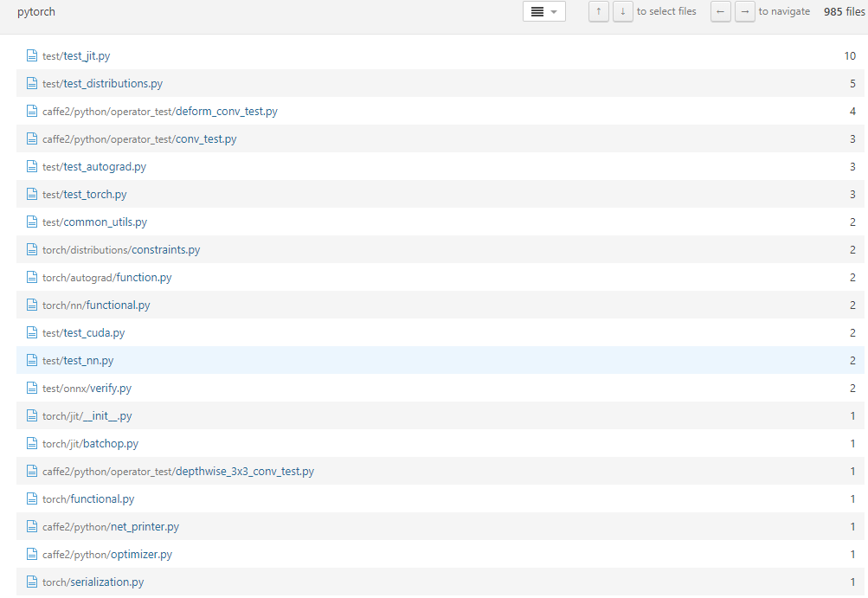This screenshot has height=598, width=868.
Task: Click the up arrow select-files button
Action: tap(598, 11)
